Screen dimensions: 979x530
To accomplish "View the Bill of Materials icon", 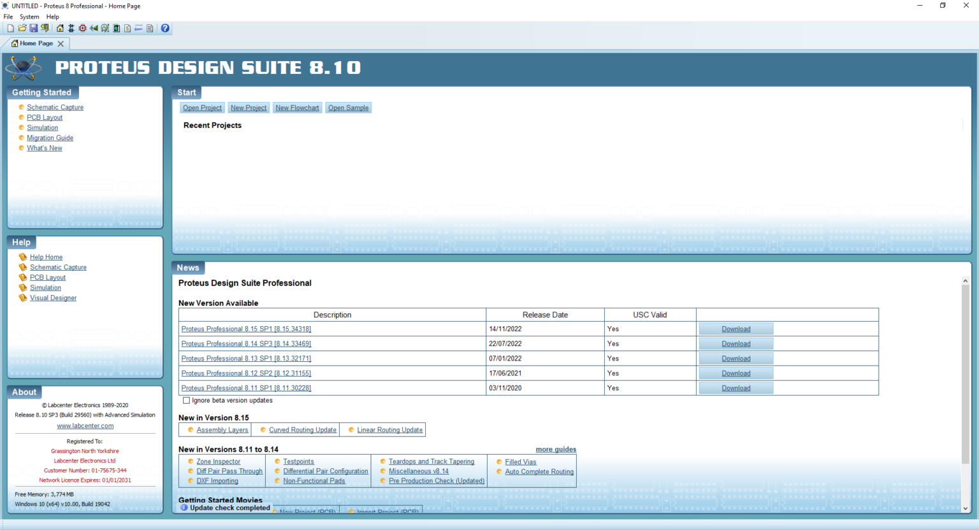I will pos(127,28).
